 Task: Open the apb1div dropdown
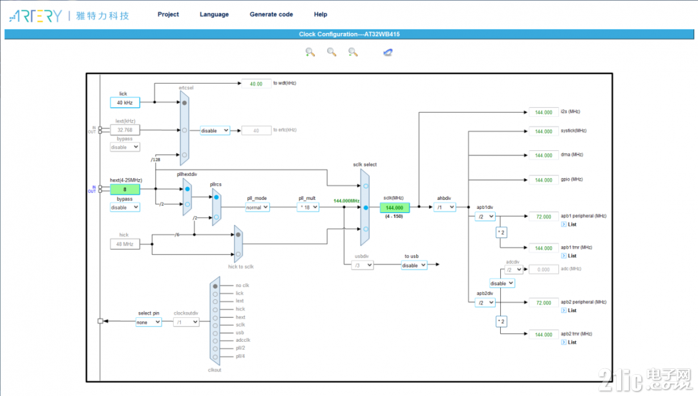pyautogui.click(x=485, y=217)
